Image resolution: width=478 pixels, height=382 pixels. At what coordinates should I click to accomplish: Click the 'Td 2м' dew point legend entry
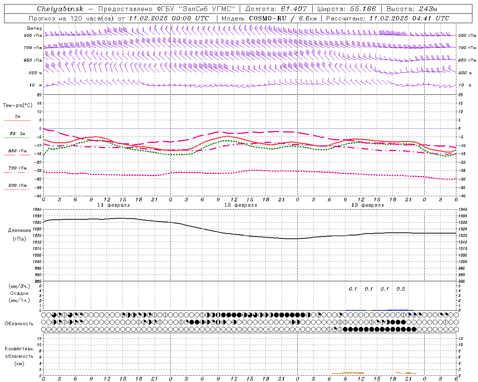pos(18,134)
